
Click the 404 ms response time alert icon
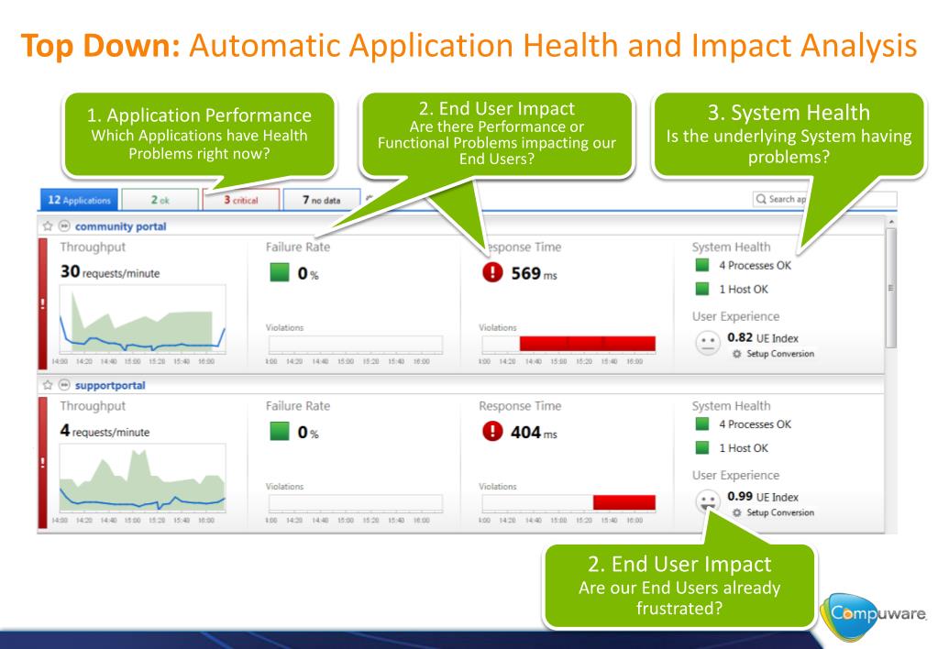coord(492,431)
